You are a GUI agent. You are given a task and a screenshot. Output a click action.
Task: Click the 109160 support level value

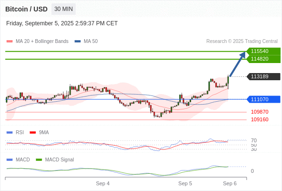(260, 119)
